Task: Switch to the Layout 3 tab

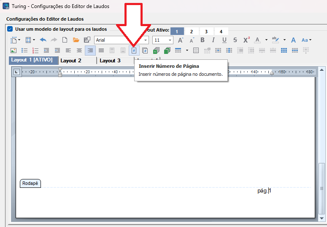Action: [x=110, y=61]
